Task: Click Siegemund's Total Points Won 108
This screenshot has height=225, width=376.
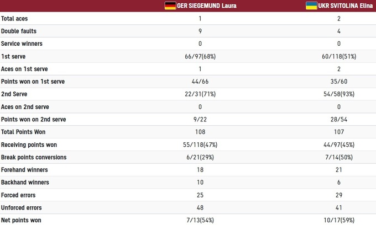Action: click(200, 132)
